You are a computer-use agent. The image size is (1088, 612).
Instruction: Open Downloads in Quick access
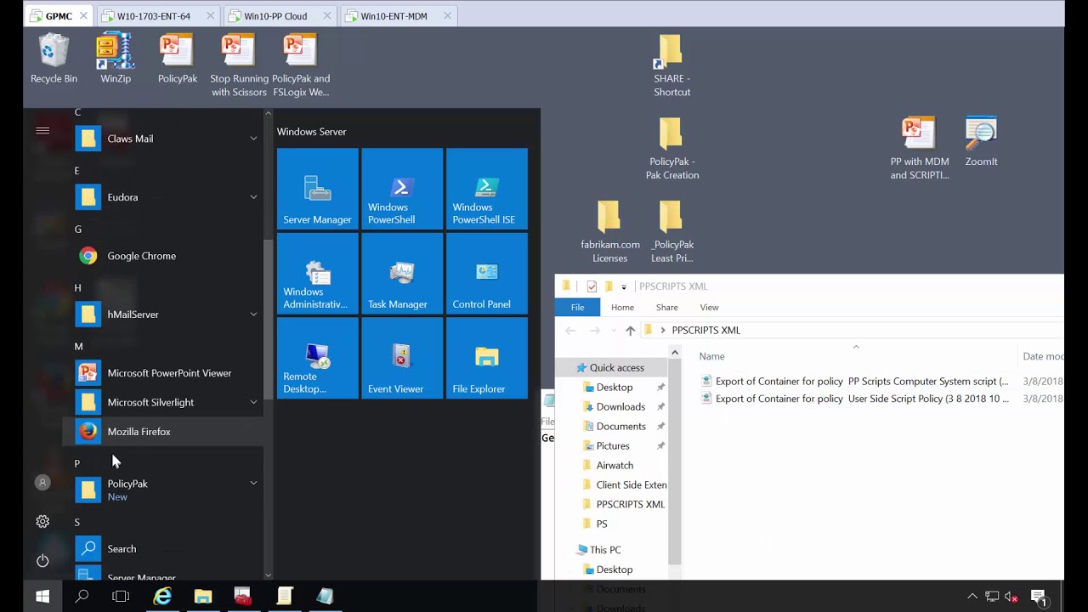tap(620, 407)
